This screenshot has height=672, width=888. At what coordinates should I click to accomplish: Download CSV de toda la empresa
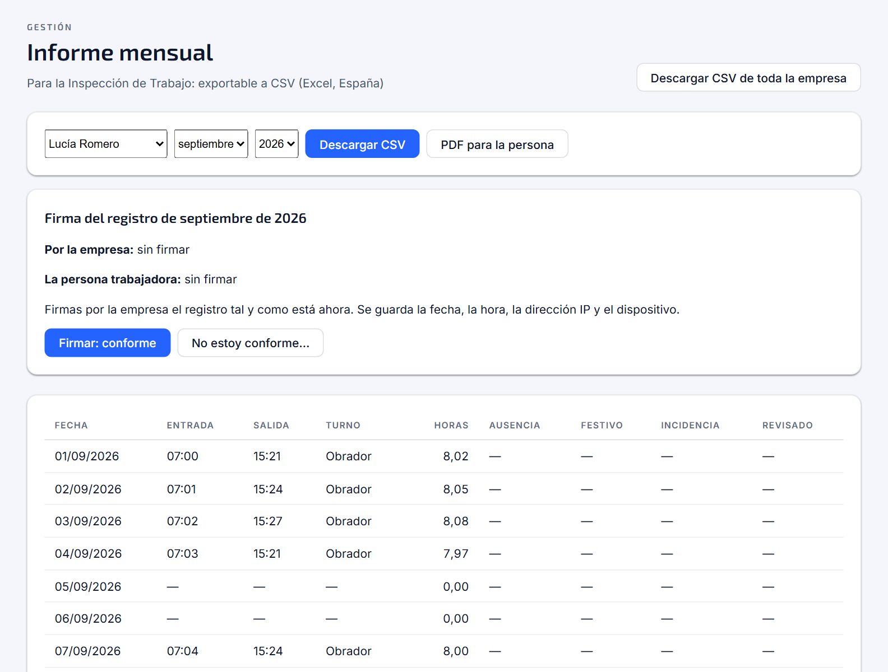748,77
